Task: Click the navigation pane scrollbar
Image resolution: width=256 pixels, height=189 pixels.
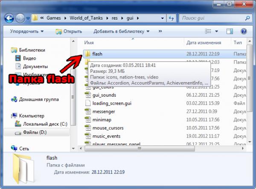Action: pyautogui.click(x=73, y=97)
